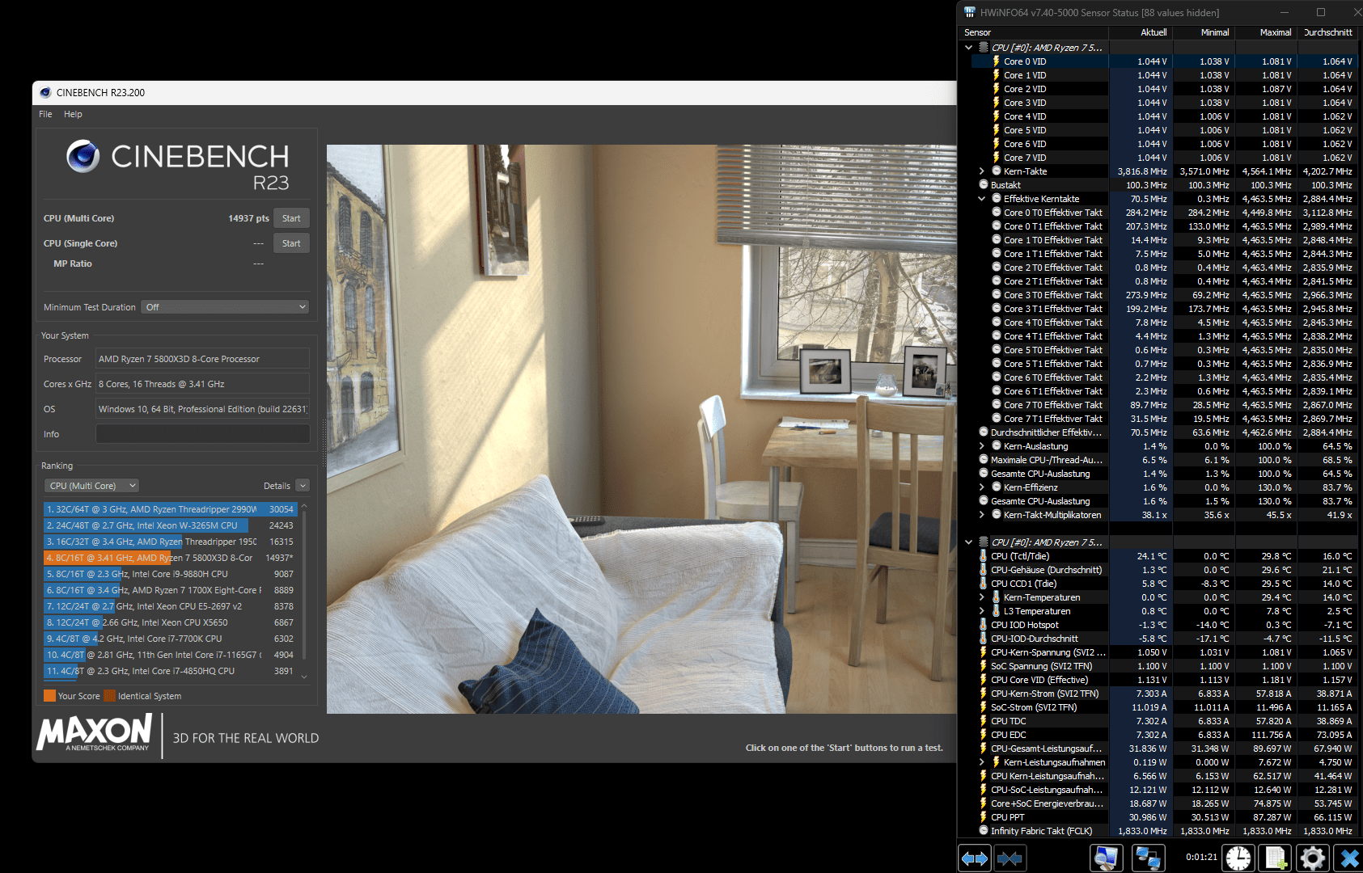The width and height of the screenshot is (1363, 873).
Task: Expand Kern-Auslastung row
Action: pyautogui.click(x=982, y=446)
